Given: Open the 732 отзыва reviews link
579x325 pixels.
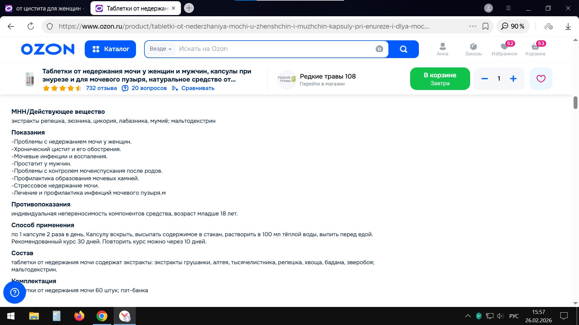Looking at the screenshot, I should click(101, 88).
